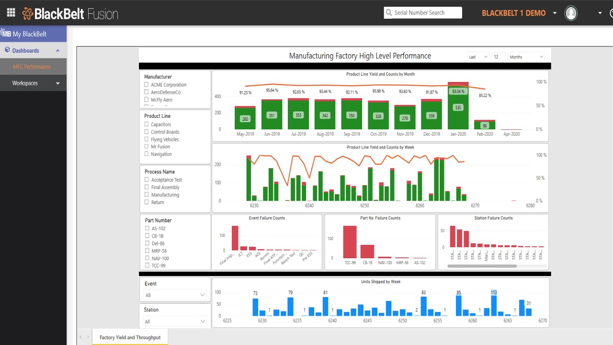
Task: Go to MFG Performance dashboard
Action: 33,67
